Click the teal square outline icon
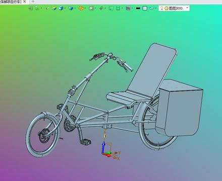 tap(112, 8)
